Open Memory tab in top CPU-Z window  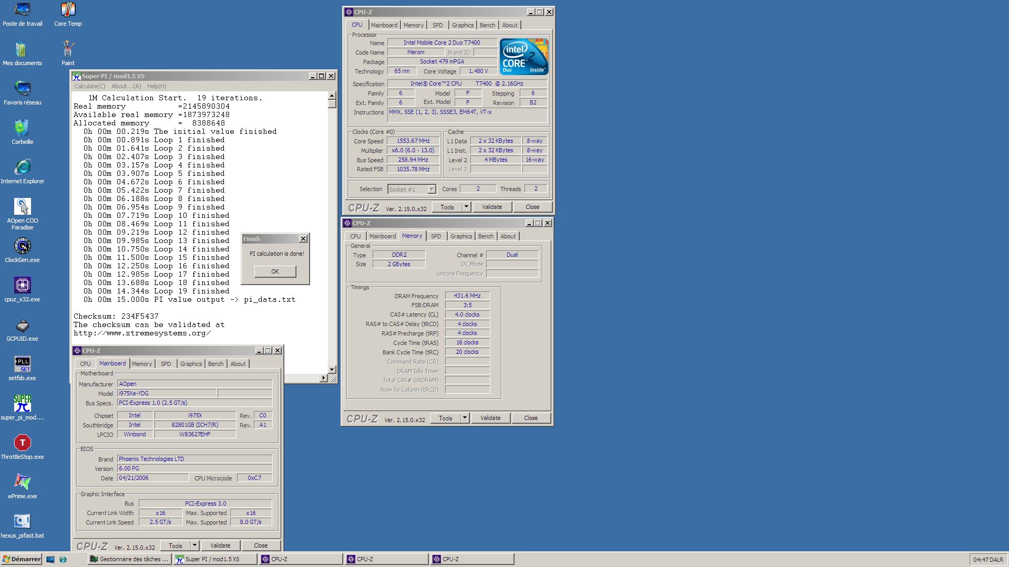414,25
